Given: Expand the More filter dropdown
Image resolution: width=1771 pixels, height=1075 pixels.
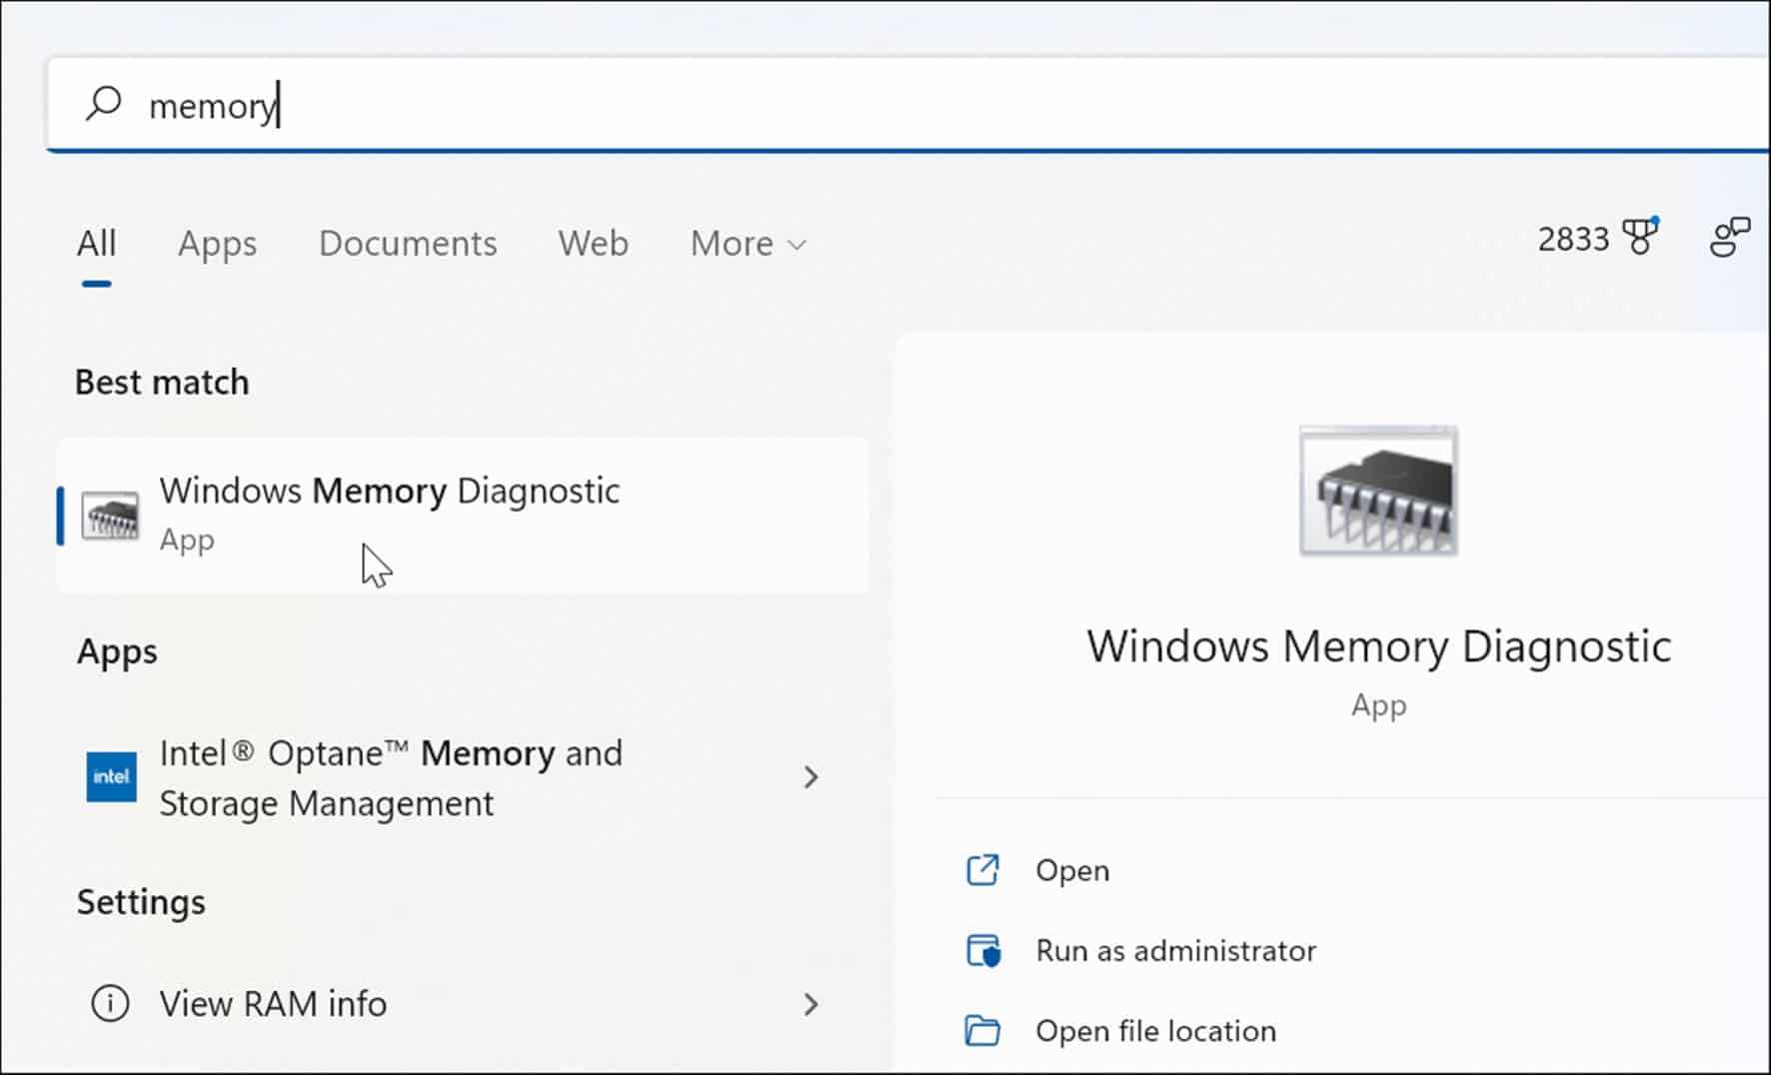Looking at the screenshot, I should click(745, 243).
